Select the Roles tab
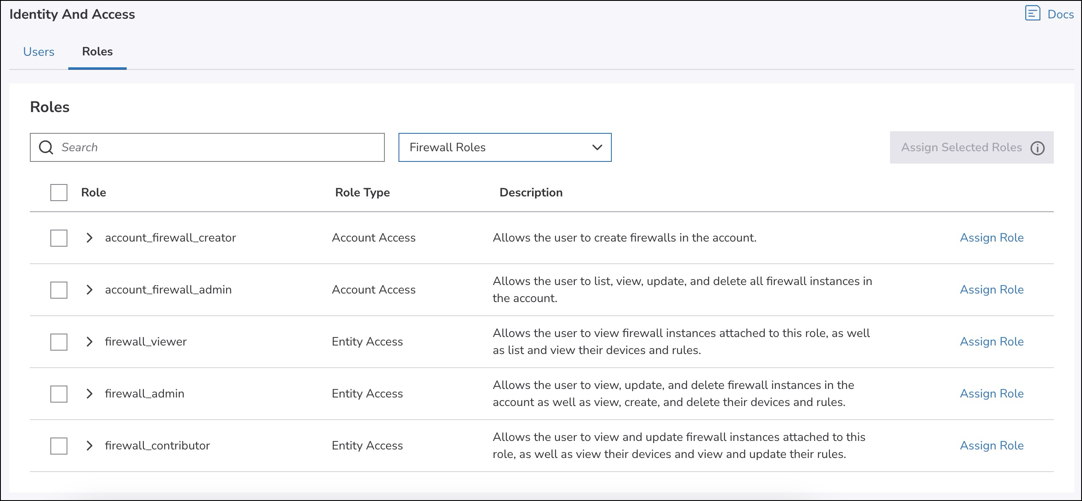 click(x=97, y=52)
